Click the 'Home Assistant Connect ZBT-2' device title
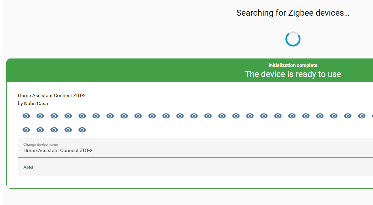Screen dimensions: 373x205 pyautogui.click(x=52, y=95)
